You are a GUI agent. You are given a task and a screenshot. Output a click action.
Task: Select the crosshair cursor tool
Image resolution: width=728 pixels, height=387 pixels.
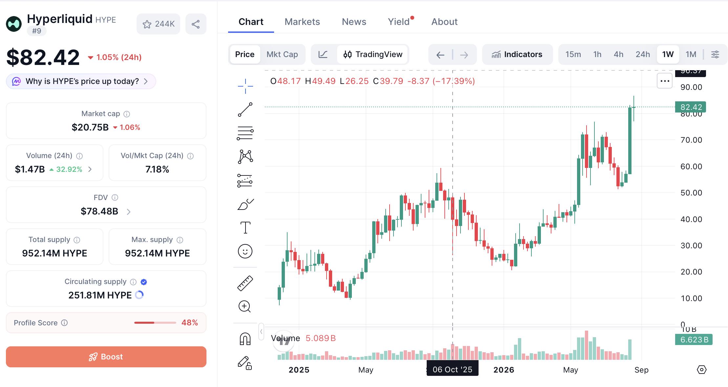pos(245,86)
